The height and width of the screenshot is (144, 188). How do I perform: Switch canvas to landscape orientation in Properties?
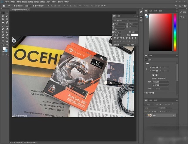[157, 75]
